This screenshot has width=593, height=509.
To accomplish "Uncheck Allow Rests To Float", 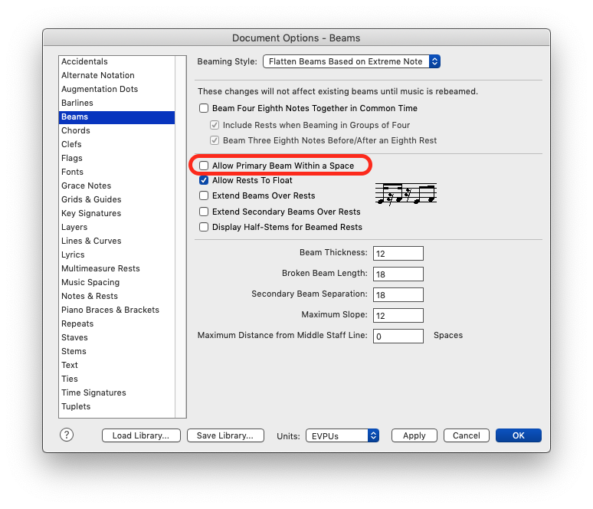I will click(204, 181).
